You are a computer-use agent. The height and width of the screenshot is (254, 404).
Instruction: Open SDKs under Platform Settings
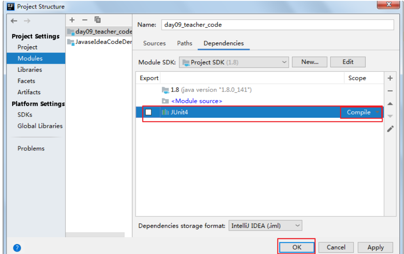[x=25, y=115]
